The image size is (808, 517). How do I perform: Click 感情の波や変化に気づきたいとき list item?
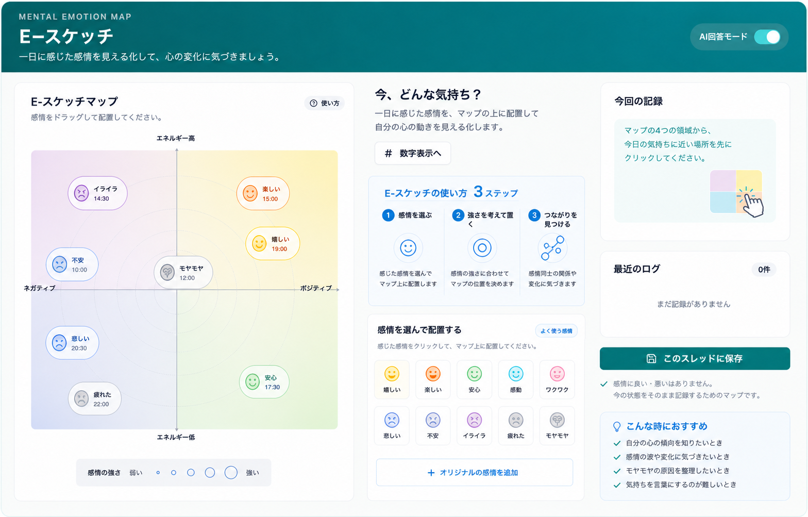[671, 457]
